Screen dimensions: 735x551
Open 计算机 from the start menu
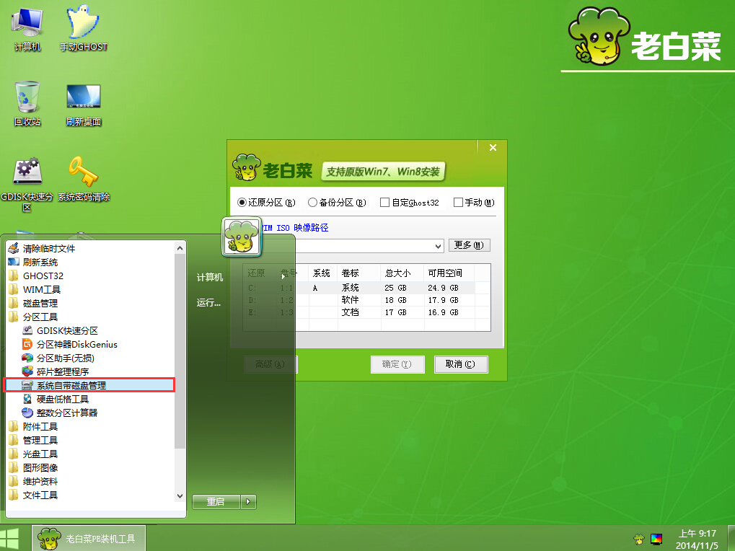[209, 278]
